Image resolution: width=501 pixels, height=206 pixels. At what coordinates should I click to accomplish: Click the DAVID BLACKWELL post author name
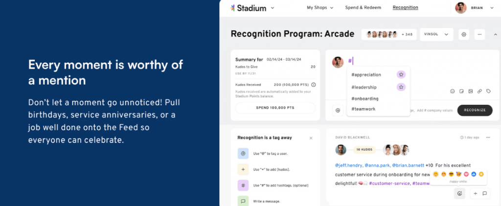[x=352, y=137]
